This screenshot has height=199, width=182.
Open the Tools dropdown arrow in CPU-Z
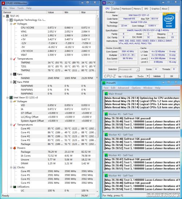click(x=147, y=76)
